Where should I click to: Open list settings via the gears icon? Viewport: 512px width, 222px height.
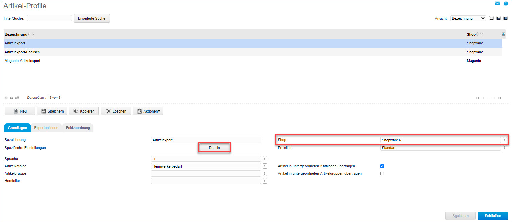click(x=16, y=98)
